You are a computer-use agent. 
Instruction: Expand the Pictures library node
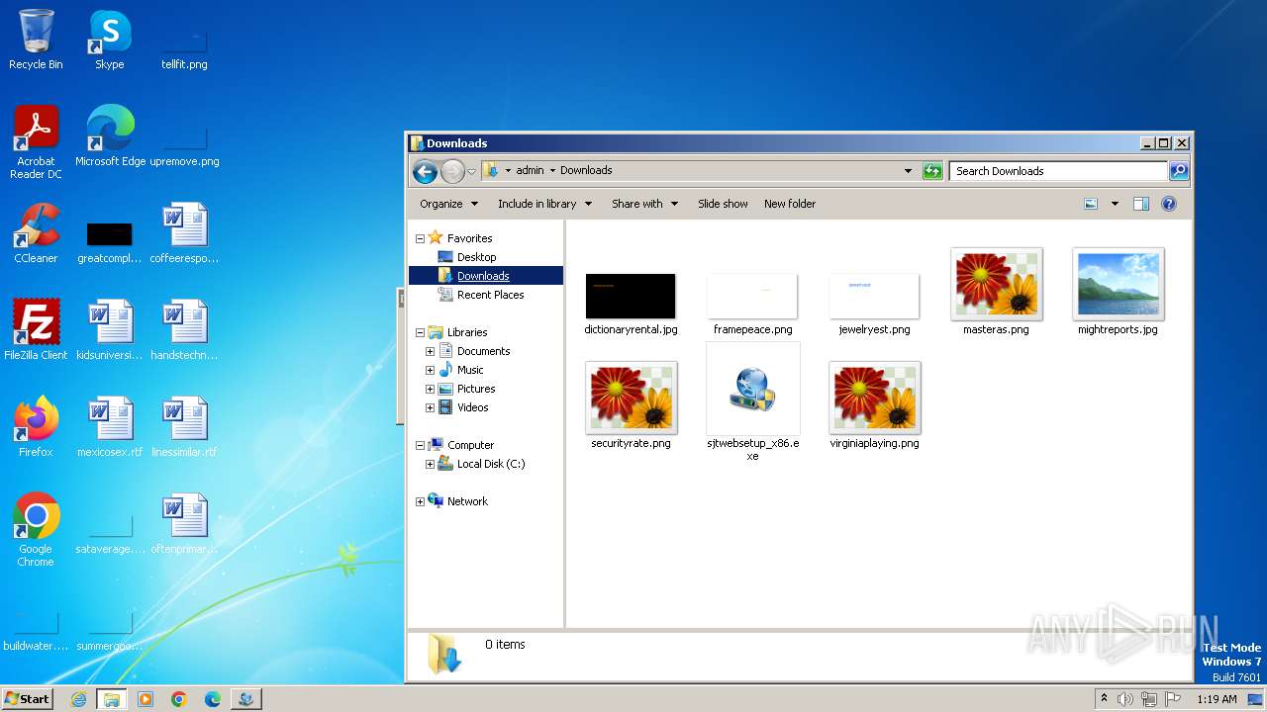click(430, 389)
